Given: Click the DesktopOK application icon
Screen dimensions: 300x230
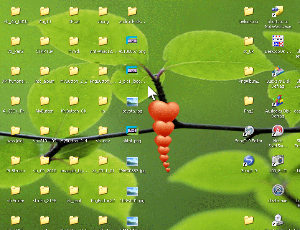Looking at the screenshot, I should click(278, 41).
